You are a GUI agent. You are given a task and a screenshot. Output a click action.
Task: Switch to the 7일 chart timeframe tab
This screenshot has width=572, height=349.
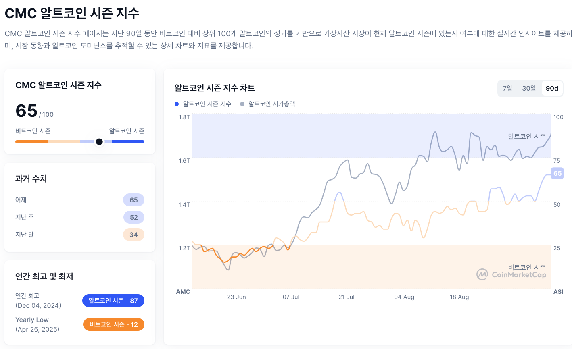(507, 88)
